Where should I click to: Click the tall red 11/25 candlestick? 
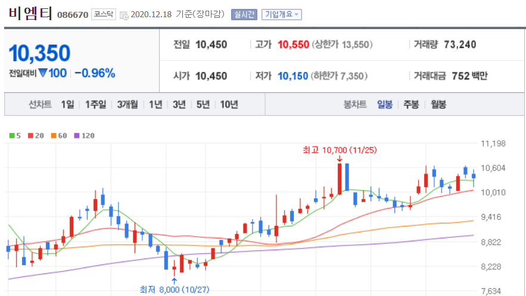(340, 179)
